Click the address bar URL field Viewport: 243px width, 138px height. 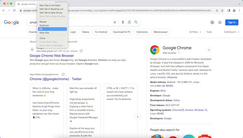(x=118, y=10)
